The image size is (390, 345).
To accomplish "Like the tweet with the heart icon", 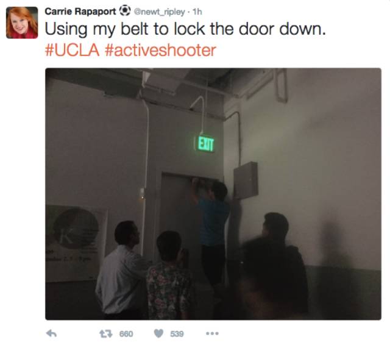I will pyautogui.click(x=158, y=333).
